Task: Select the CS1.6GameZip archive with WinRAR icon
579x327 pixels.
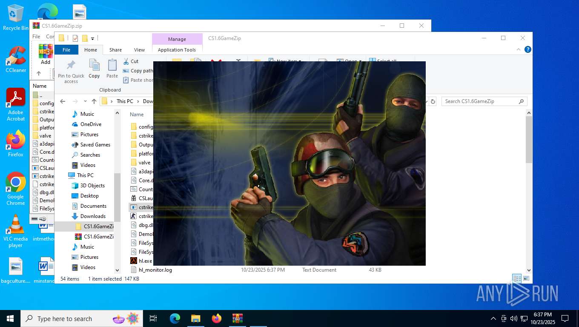Action: click(94, 237)
